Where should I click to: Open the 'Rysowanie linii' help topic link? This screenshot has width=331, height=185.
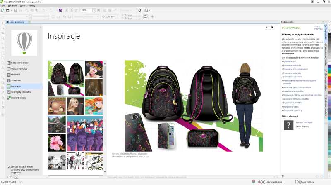tap(290, 61)
